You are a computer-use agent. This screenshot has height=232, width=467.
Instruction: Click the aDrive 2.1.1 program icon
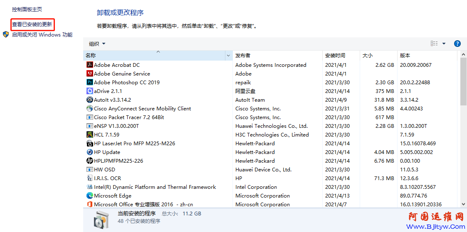click(x=89, y=91)
